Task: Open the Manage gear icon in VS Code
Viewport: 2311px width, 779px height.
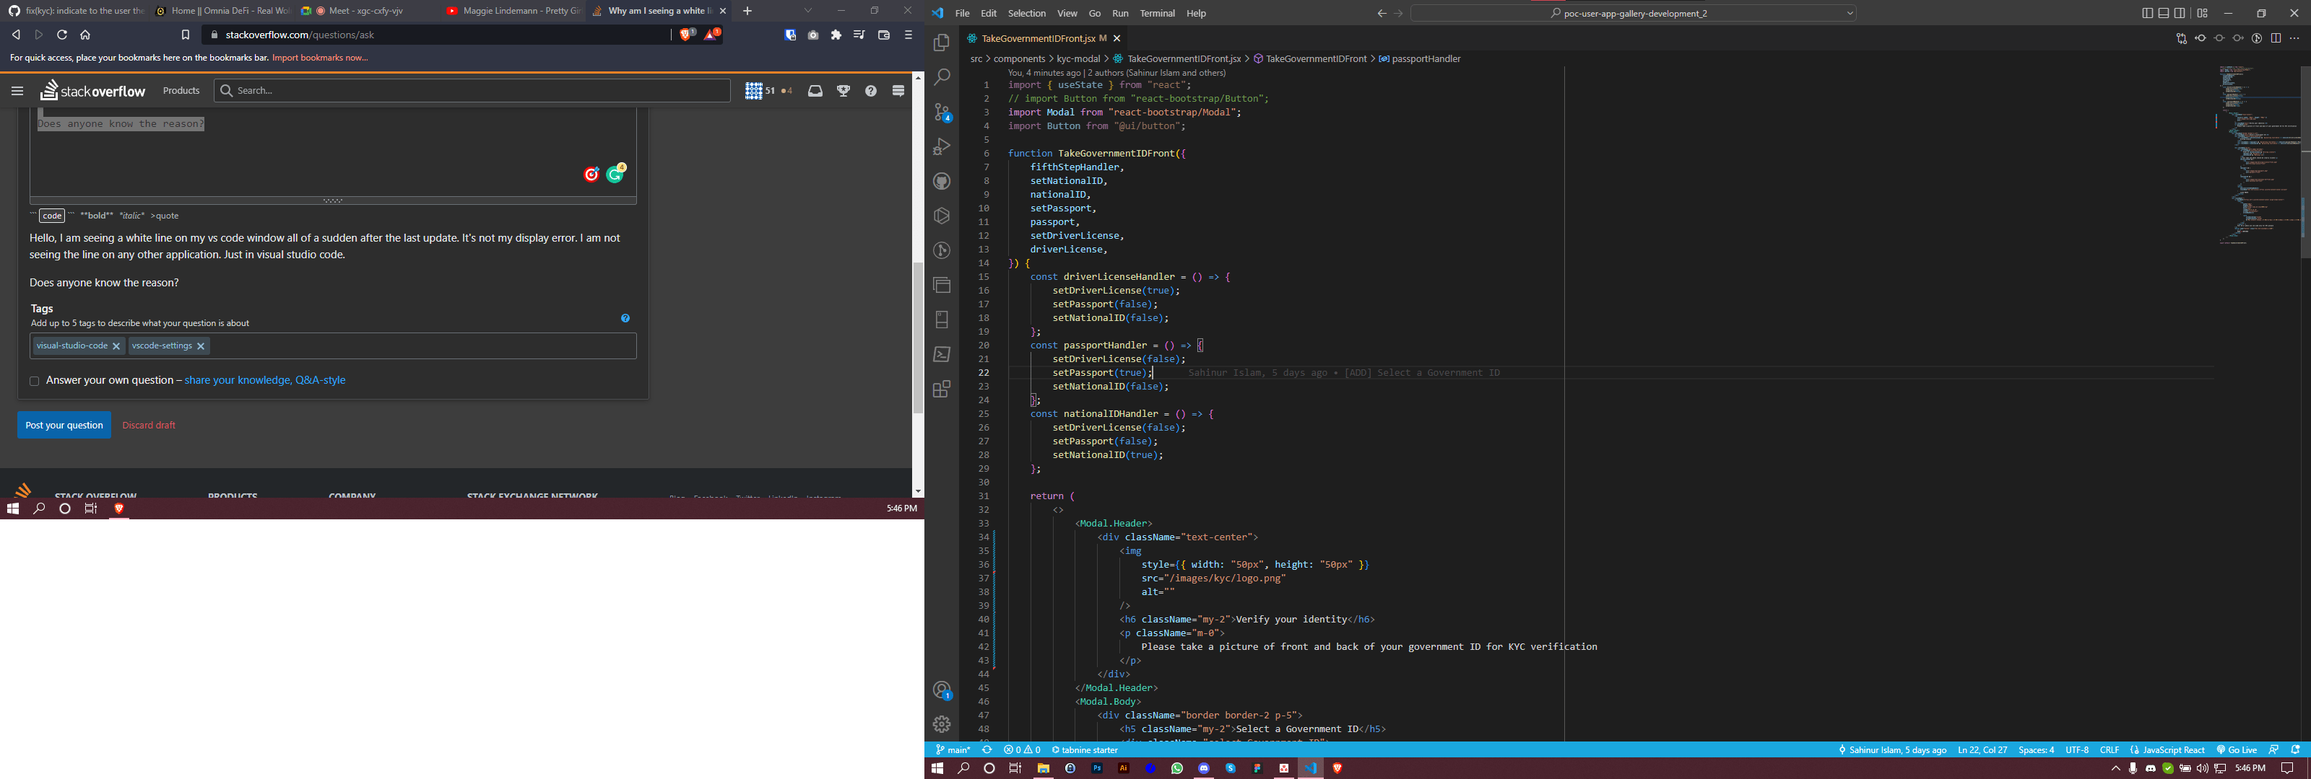Action: click(x=941, y=723)
